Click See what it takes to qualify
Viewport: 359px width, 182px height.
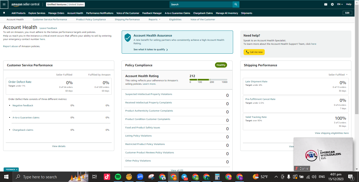pyautogui.click(x=151, y=49)
